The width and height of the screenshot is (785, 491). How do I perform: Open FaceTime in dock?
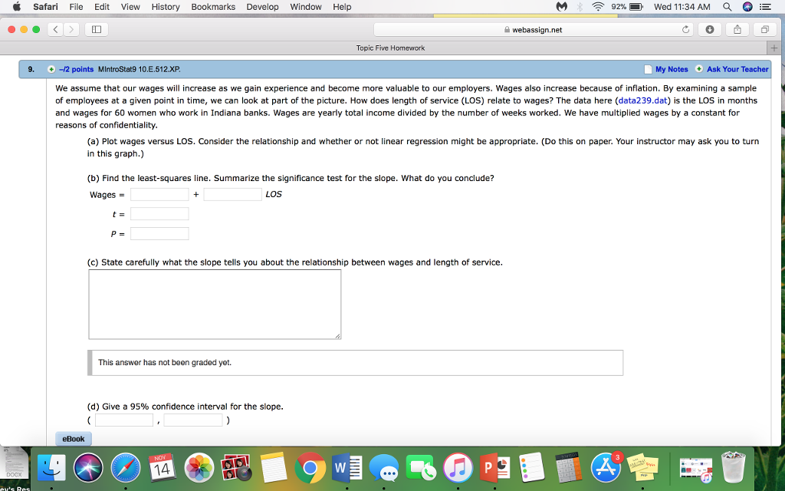[420, 468]
